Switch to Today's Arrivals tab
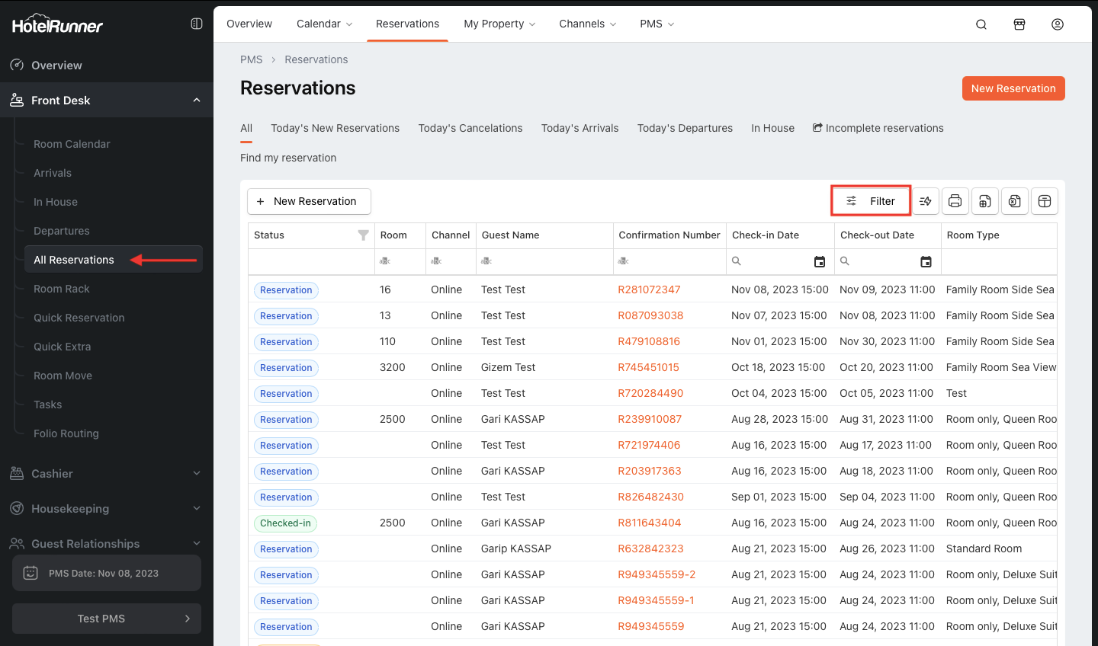The image size is (1098, 646). pos(579,128)
